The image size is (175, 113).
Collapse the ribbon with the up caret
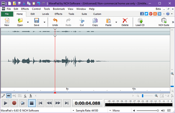164,14
